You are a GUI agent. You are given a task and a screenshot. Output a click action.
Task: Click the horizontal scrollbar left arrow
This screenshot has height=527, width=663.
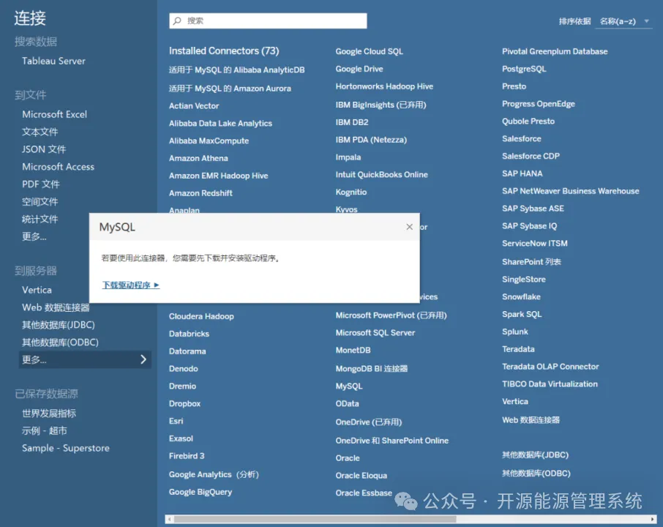click(x=169, y=519)
